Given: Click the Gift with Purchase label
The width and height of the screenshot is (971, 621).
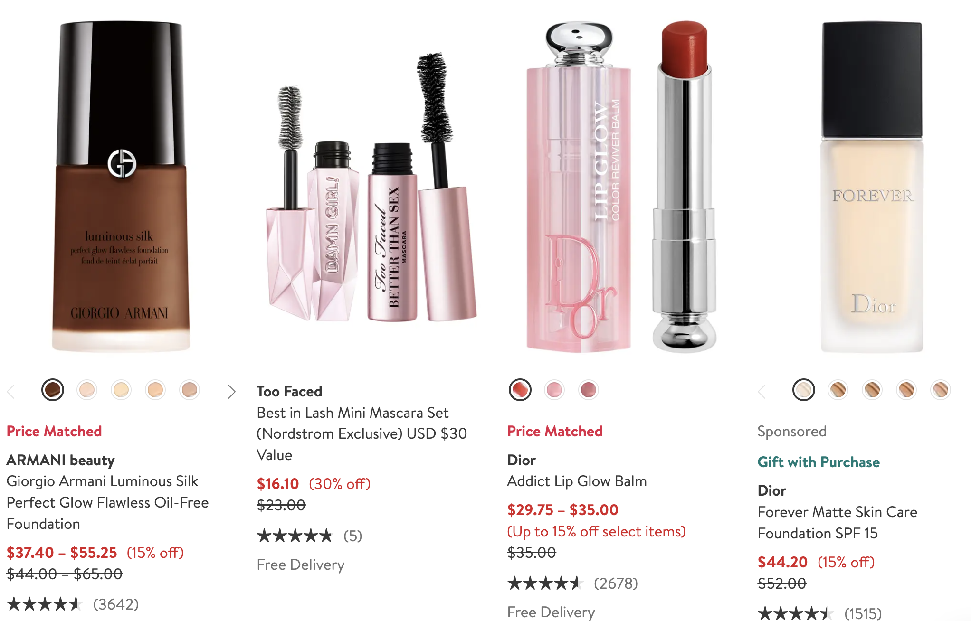Looking at the screenshot, I should click(x=819, y=462).
